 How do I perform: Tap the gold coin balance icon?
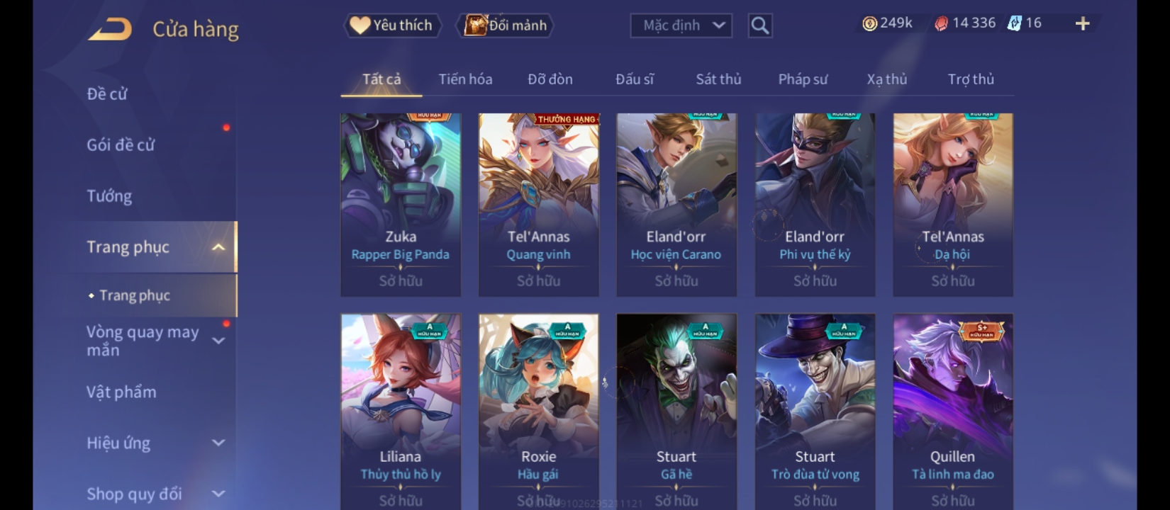click(x=869, y=23)
